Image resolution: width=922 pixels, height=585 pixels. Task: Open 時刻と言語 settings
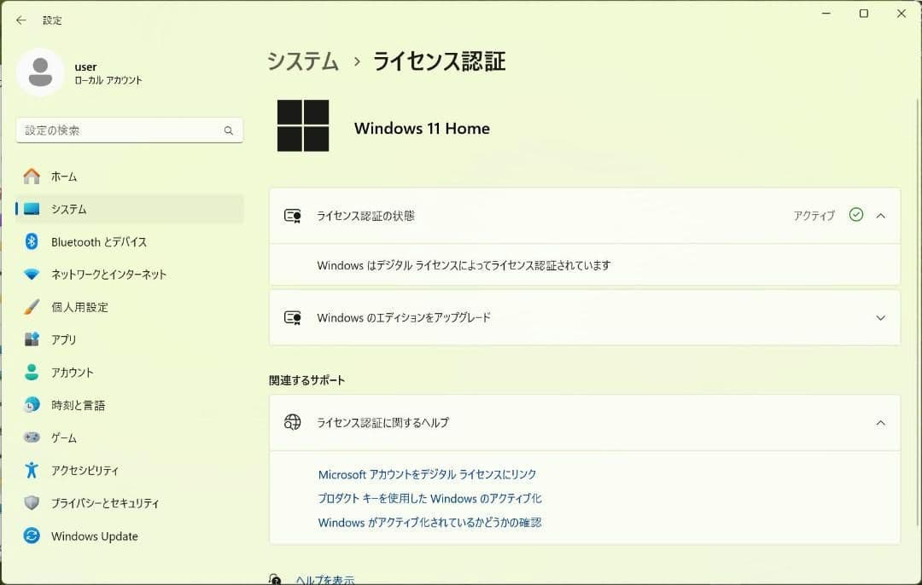tap(130, 405)
